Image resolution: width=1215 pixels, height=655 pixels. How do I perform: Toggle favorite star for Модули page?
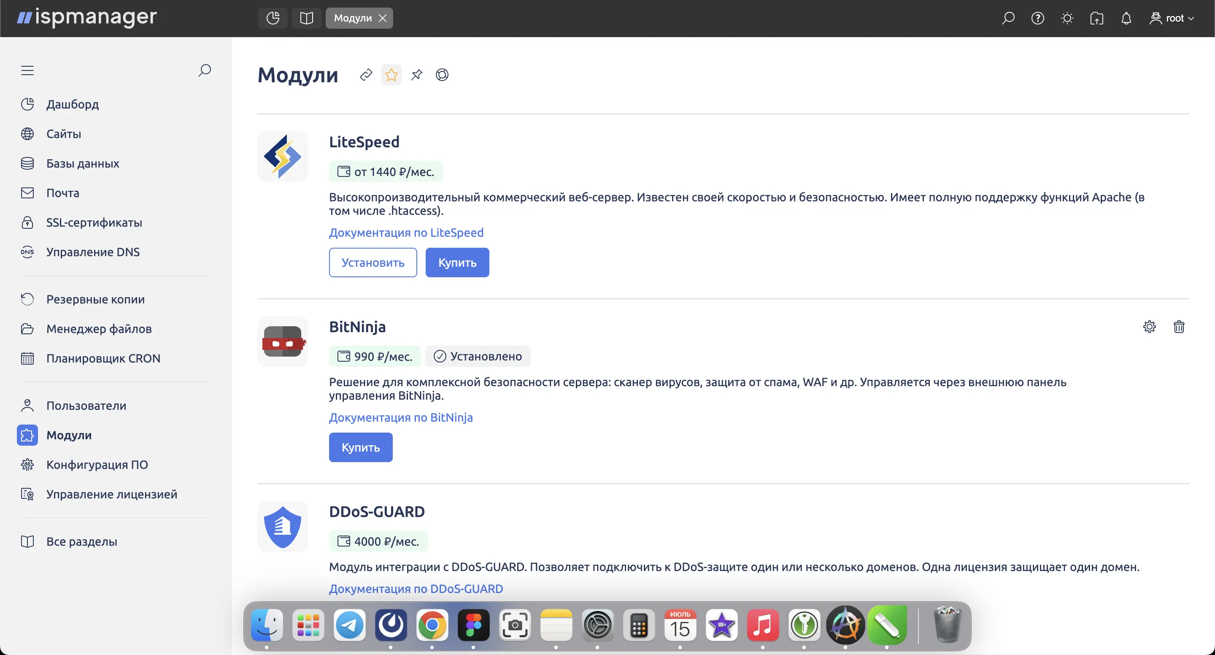tap(391, 75)
